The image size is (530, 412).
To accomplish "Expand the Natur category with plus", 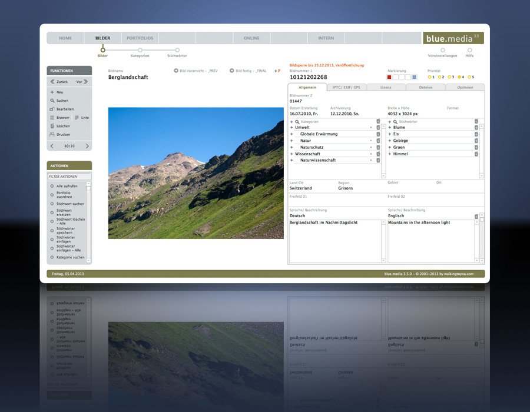I will pyautogui.click(x=291, y=141).
